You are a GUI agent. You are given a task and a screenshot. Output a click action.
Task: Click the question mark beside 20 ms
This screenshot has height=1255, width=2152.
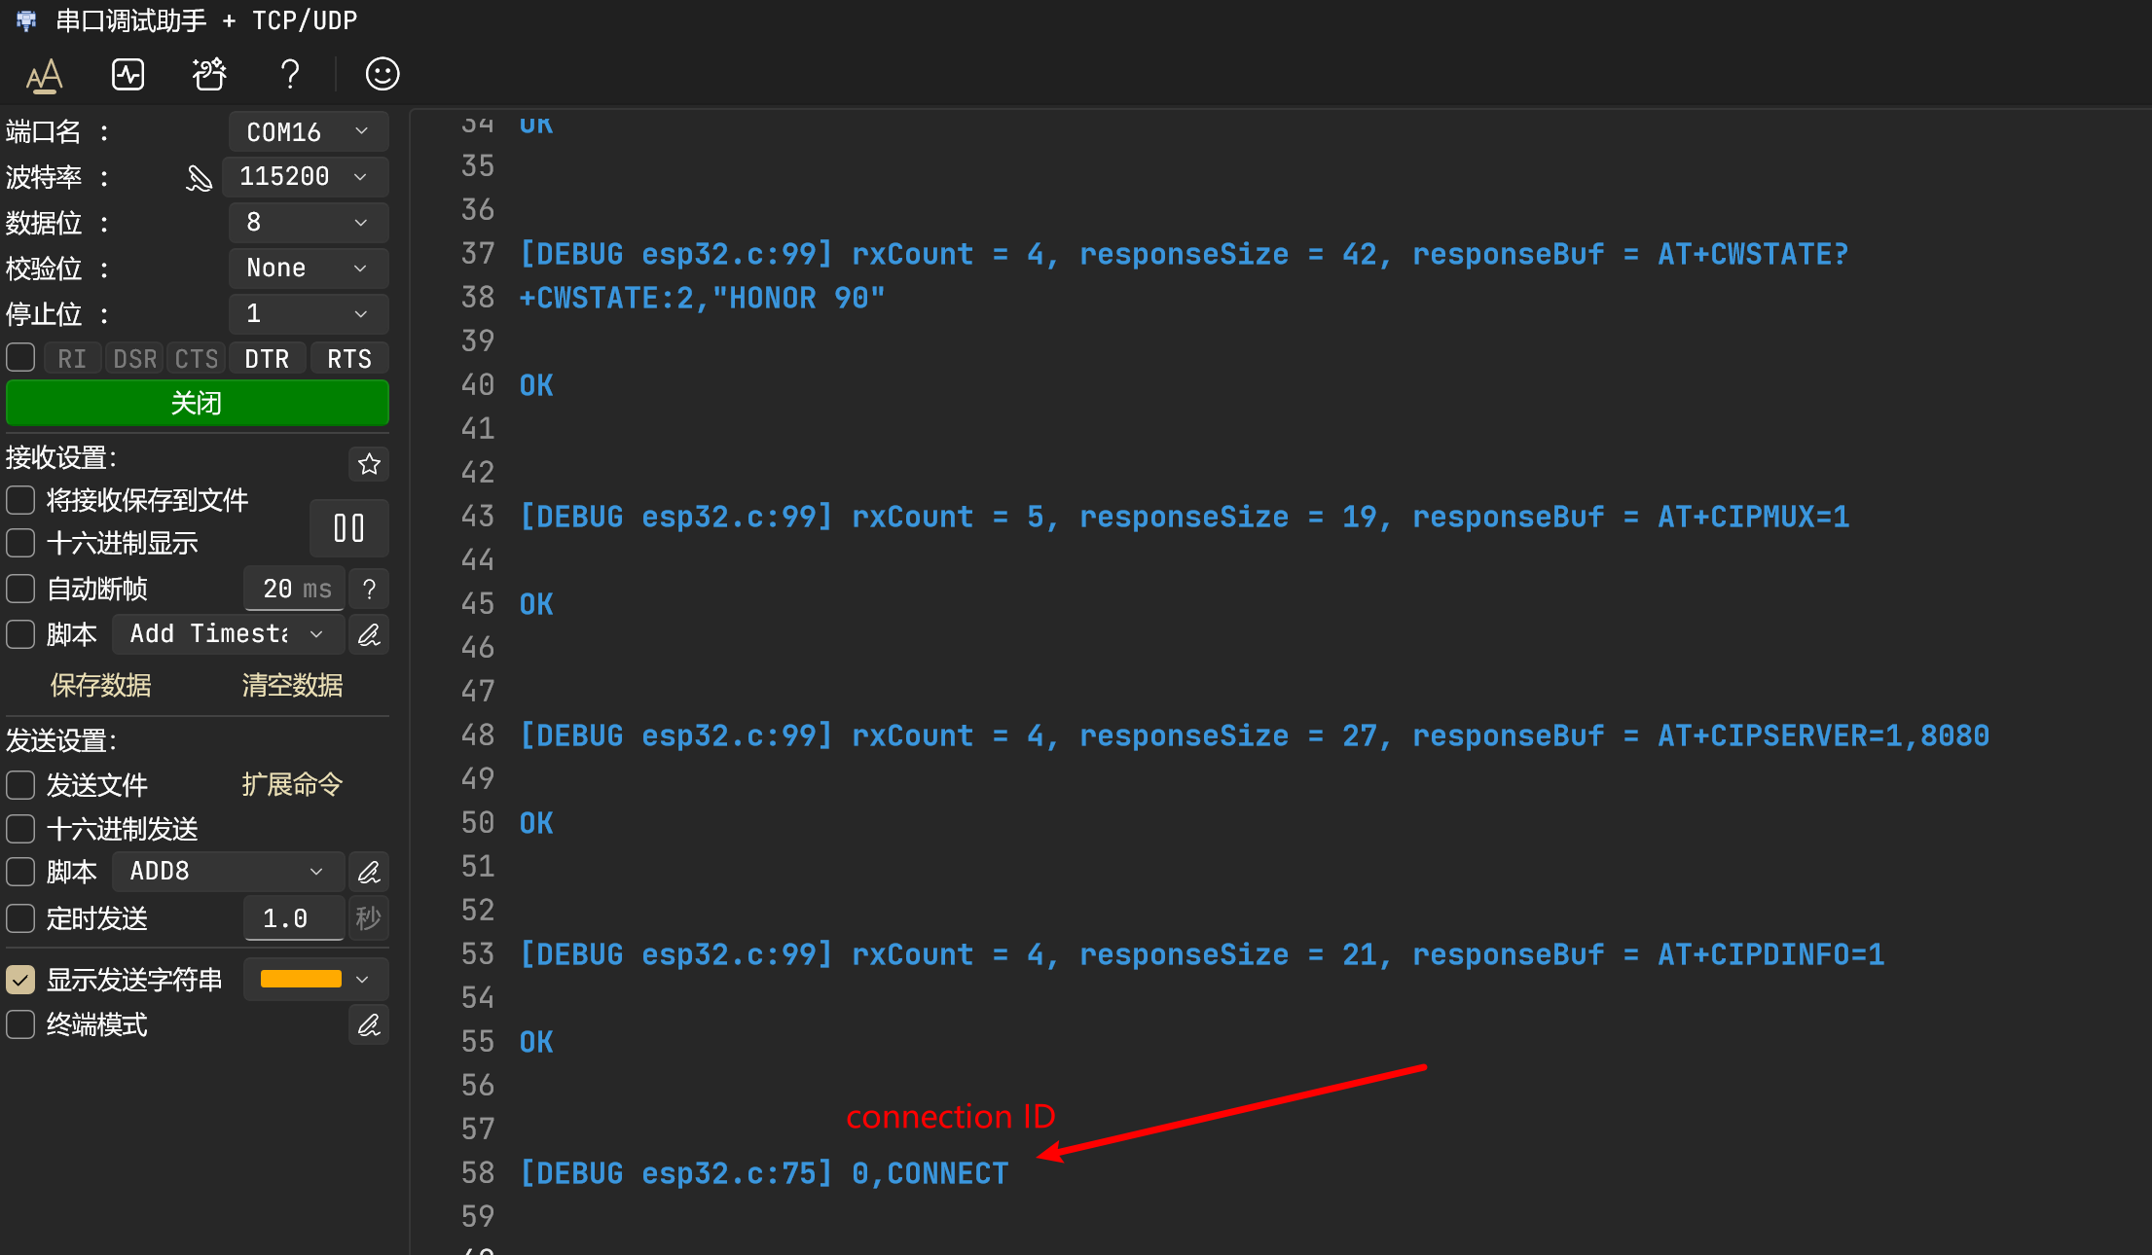(369, 590)
